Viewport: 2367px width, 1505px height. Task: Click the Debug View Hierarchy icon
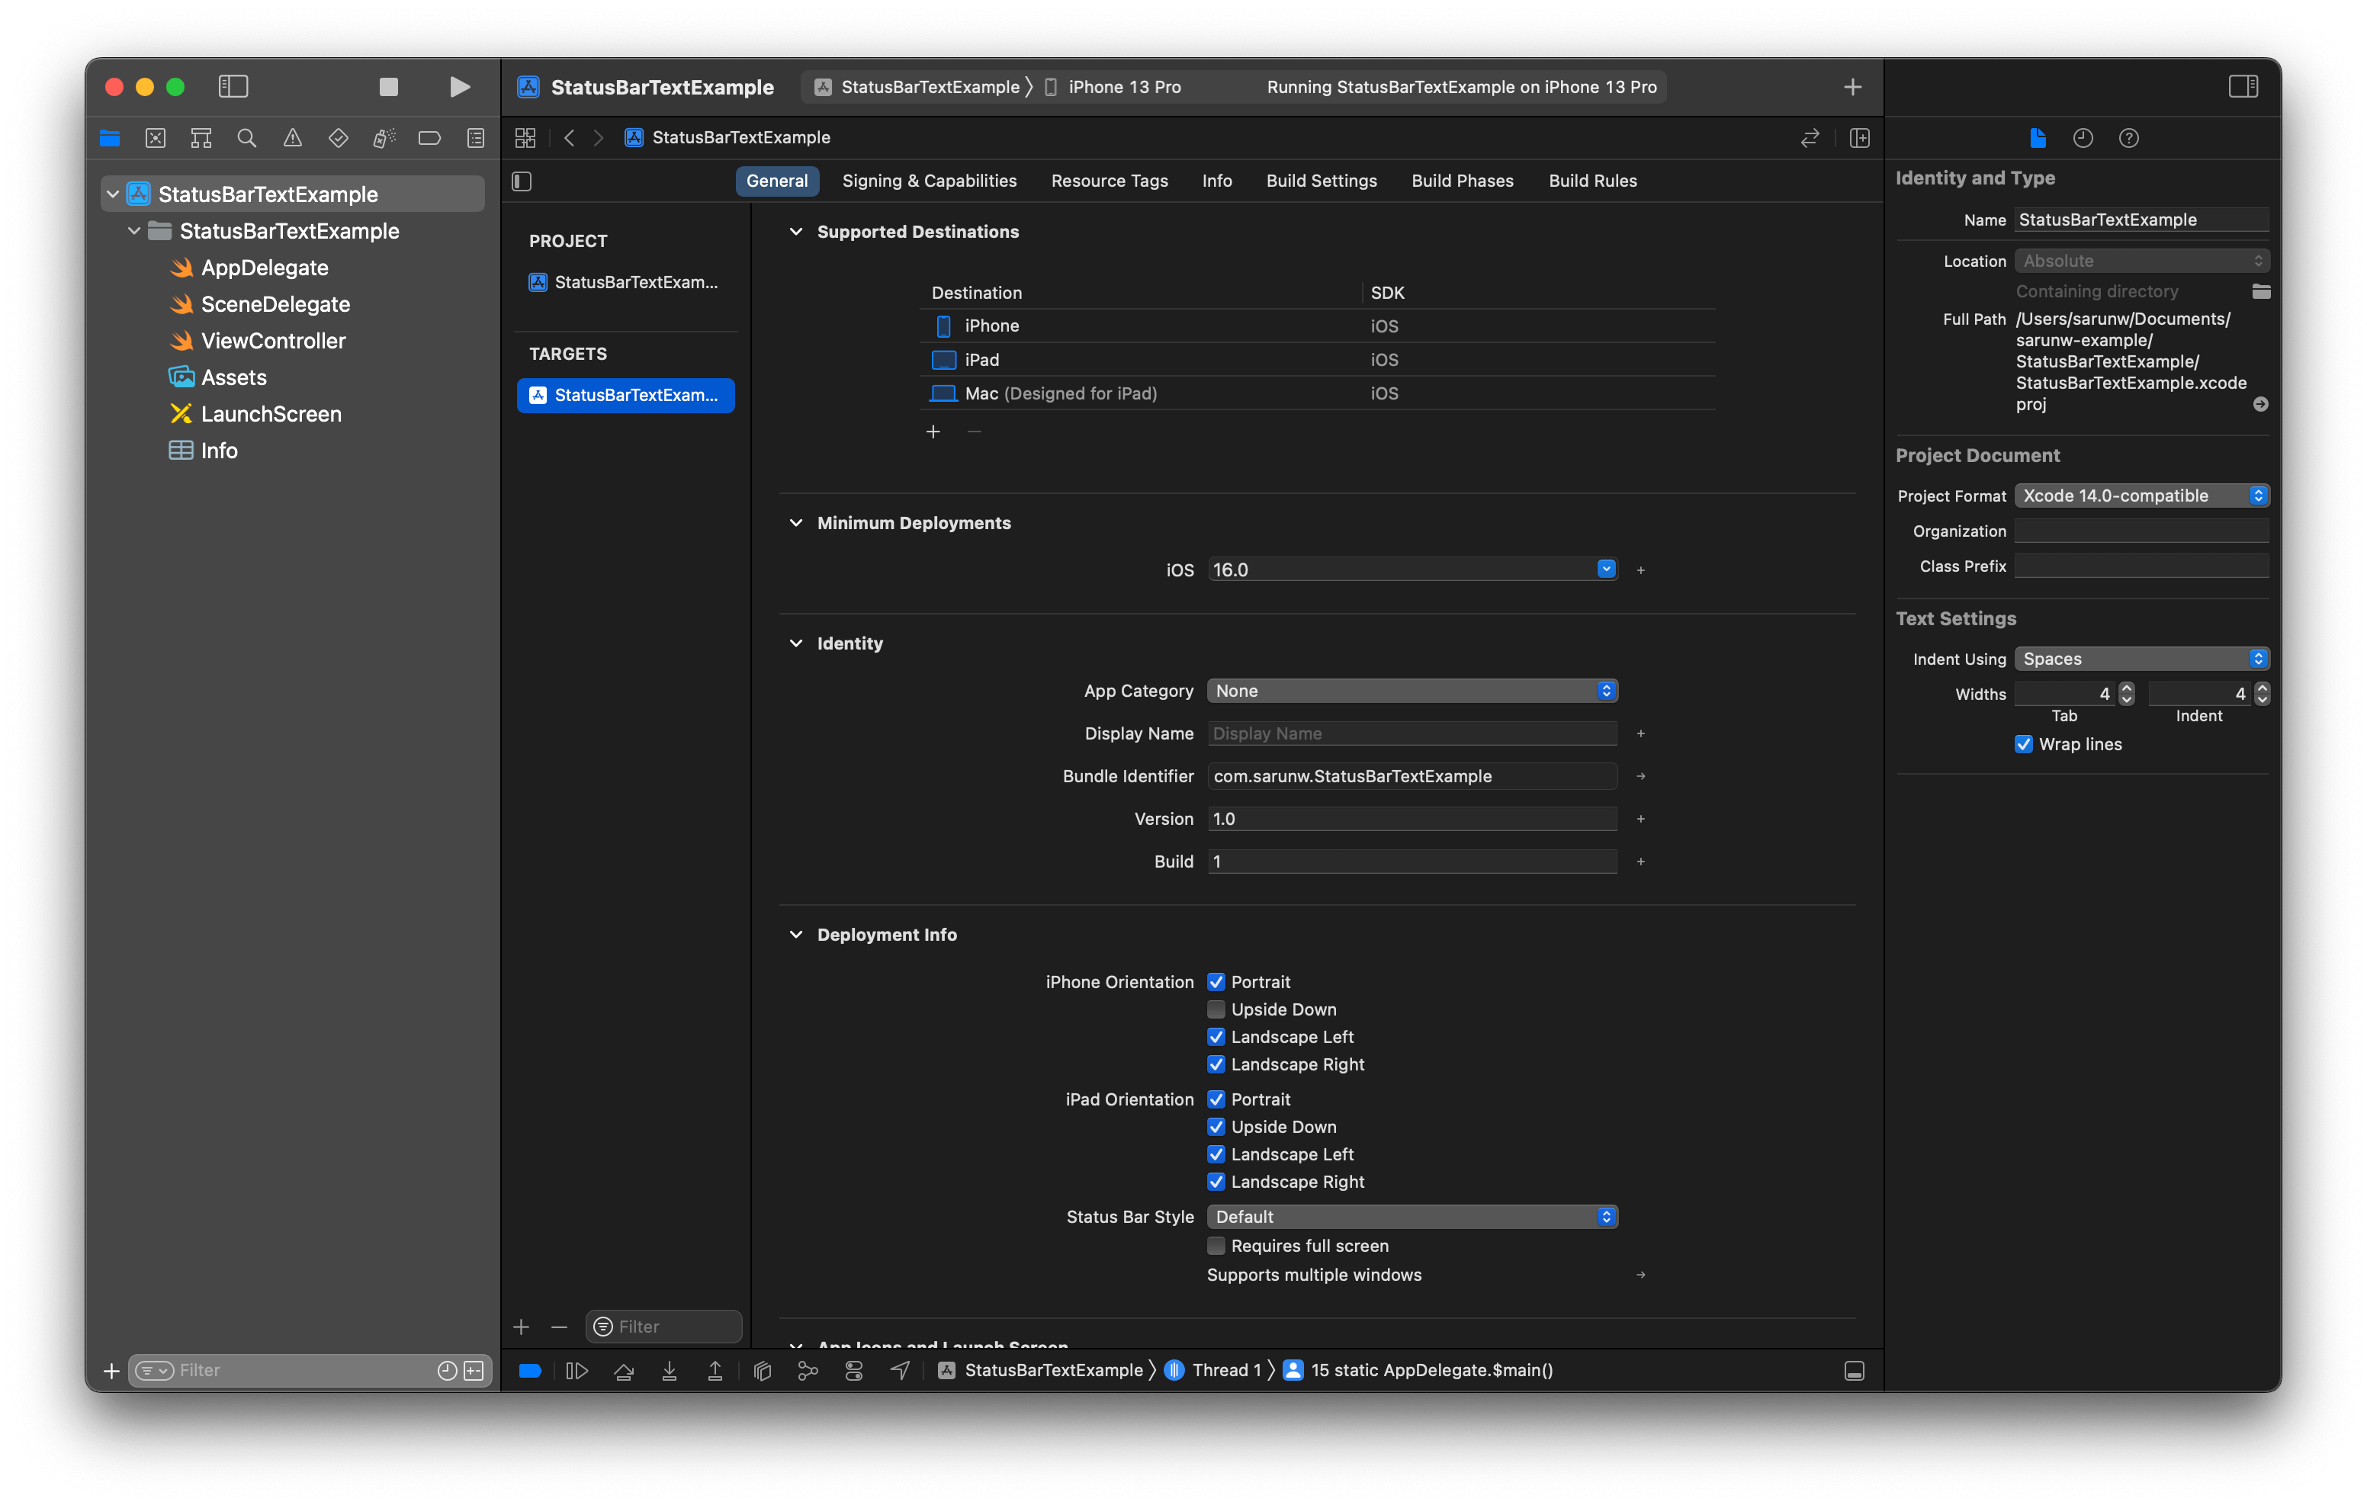click(x=762, y=1370)
